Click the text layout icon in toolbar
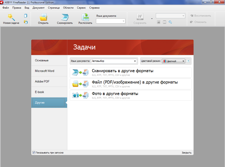 pos(165,22)
